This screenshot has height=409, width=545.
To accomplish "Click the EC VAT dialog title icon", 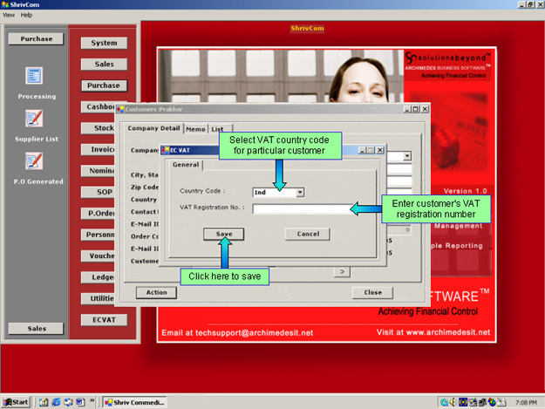I will coord(165,150).
